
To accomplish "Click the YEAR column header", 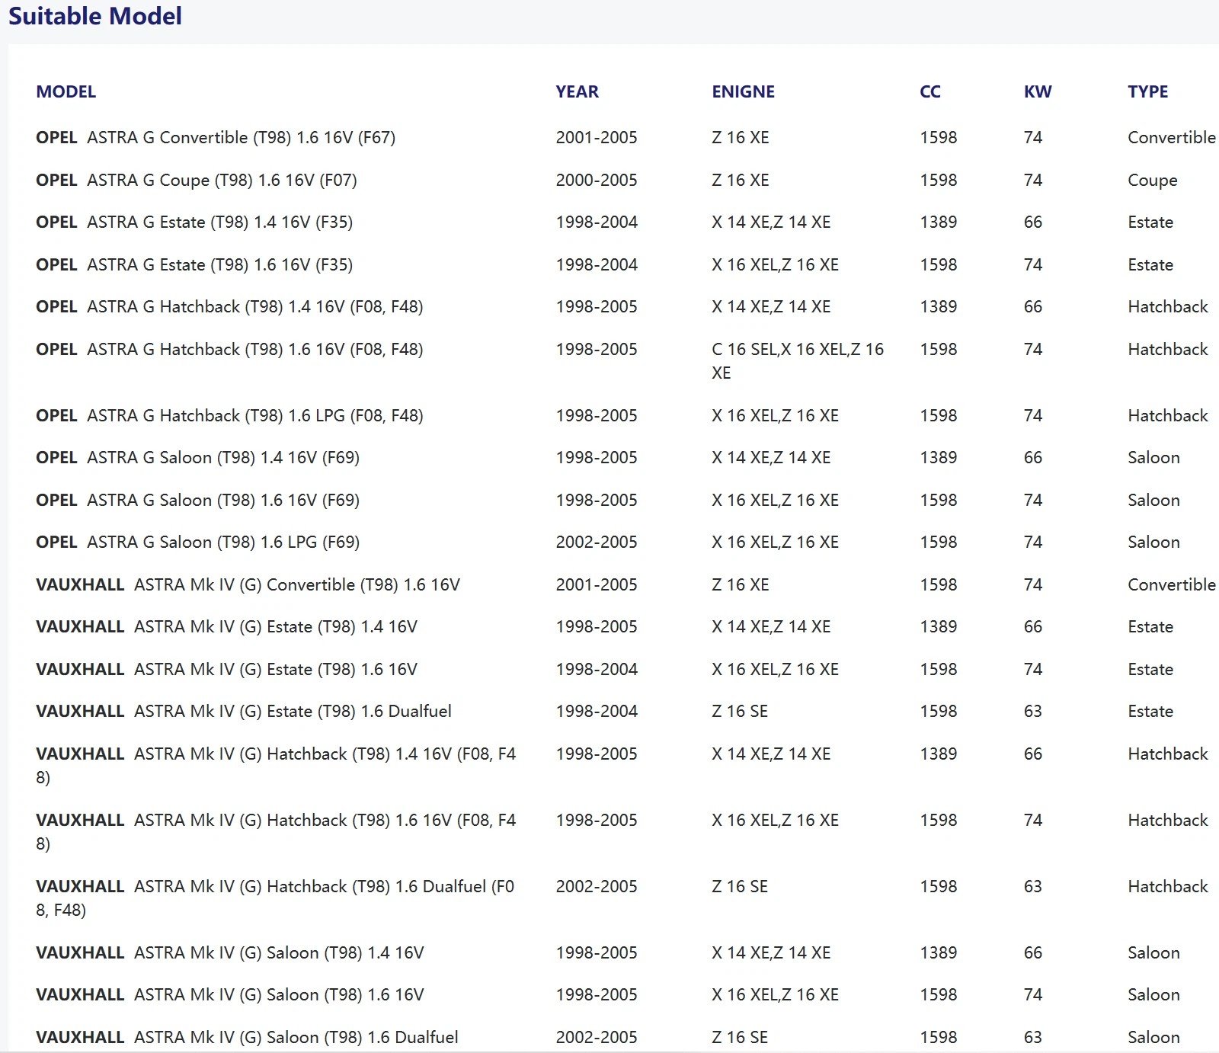I will click(x=577, y=92).
